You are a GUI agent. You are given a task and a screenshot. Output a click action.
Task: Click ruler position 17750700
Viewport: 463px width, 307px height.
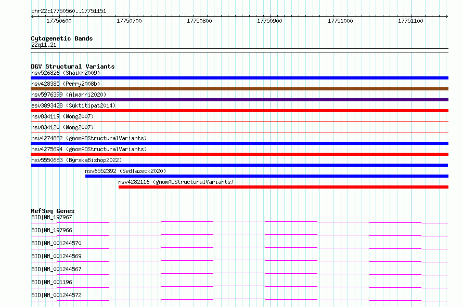130,21
